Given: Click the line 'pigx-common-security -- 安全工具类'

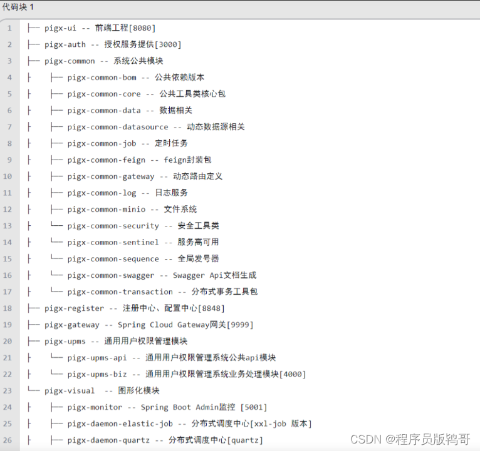Looking at the screenshot, I should click(x=143, y=226).
